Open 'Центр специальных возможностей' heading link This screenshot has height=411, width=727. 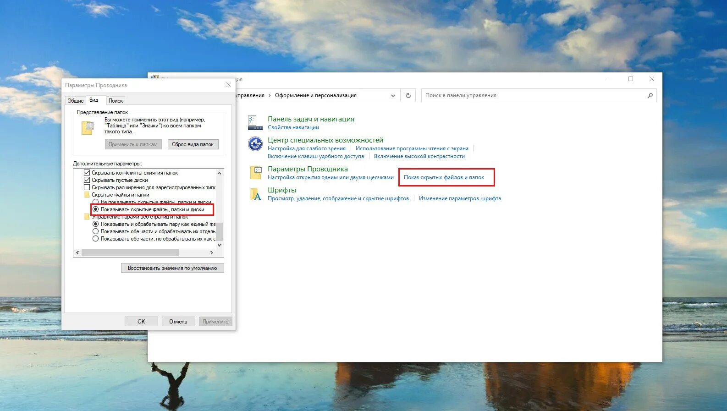point(325,140)
